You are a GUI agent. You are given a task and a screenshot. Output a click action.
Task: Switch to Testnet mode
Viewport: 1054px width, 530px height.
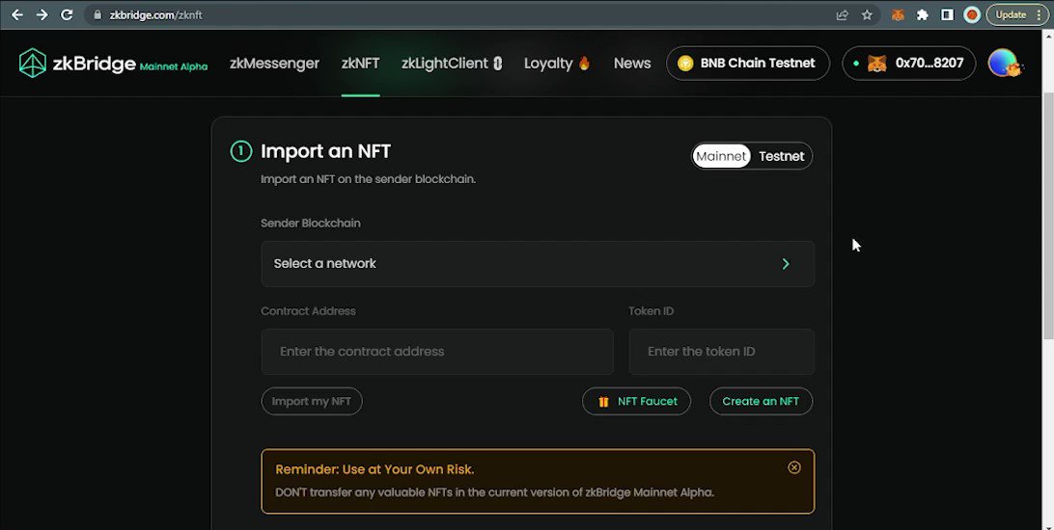pos(781,156)
